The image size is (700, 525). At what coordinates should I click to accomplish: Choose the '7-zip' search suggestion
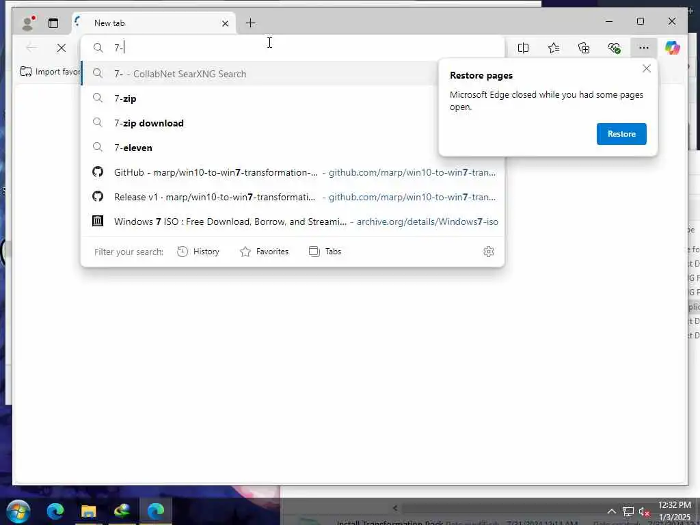[259, 98]
